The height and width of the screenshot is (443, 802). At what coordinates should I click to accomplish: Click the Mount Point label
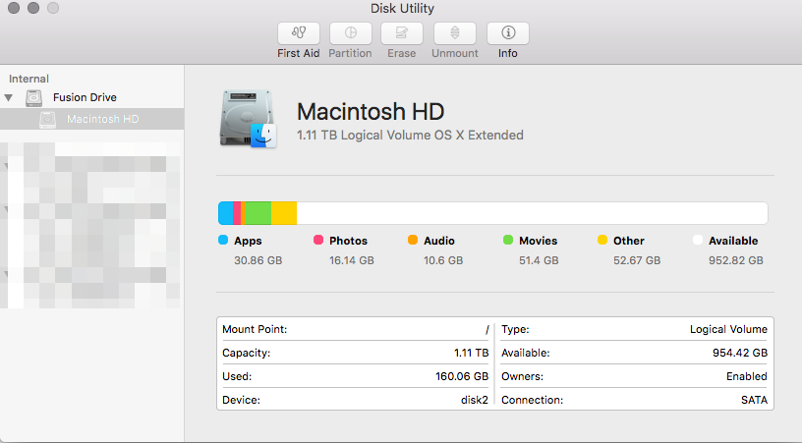(x=255, y=330)
